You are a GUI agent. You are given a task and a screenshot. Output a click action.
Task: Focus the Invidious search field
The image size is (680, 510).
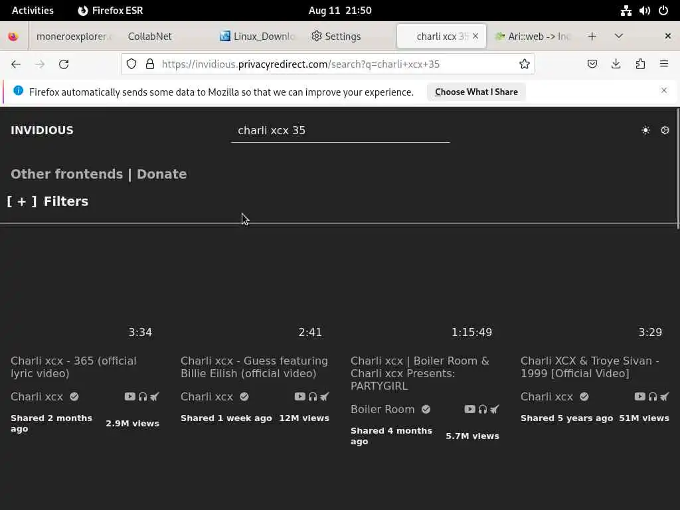tap(341, 131)
